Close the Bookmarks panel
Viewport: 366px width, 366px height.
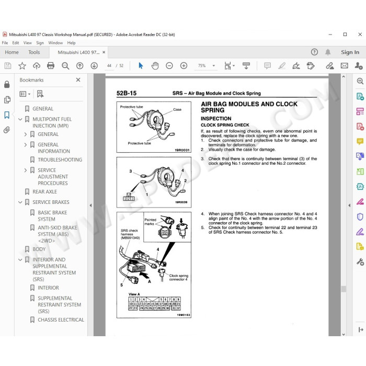point(78,80)
